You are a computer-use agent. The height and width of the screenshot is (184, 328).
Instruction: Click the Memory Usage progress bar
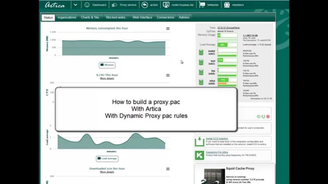pos(227,36)
